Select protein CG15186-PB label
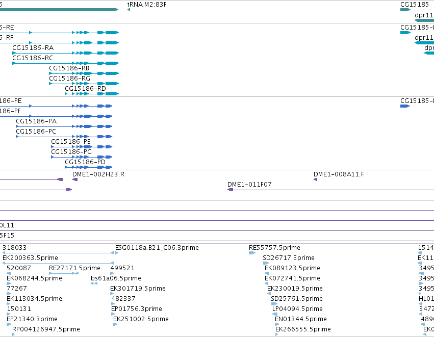This screenshot has width=434, height=337. coord(71,142)
